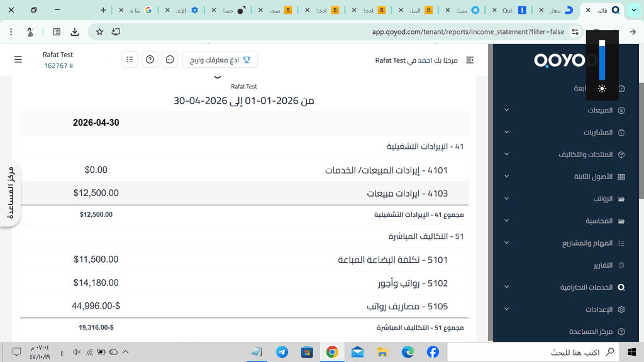Screen dimensions: 644x362
Task: Open Chrome tab search dropdown
Action: pos(634,10)
